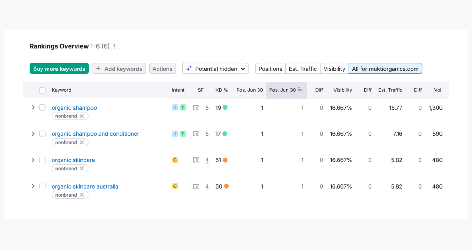Remove nonbrand tag from organic shampoo and conditioner
Viewport: 472px width, 249px height.
[82, 142]
